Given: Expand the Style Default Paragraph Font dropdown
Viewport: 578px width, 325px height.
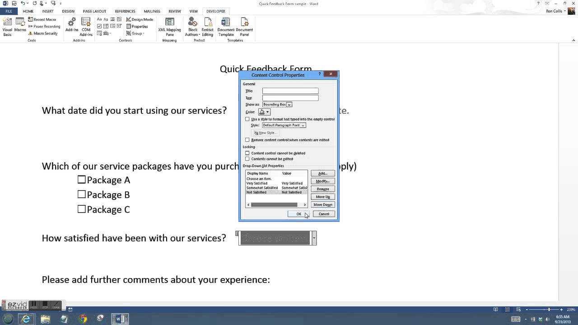Looking at the screenshot, I should coord(303,125).
